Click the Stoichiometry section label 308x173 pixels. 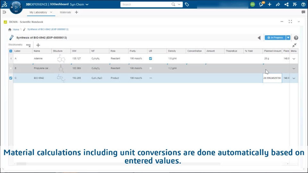click(15, 45)
